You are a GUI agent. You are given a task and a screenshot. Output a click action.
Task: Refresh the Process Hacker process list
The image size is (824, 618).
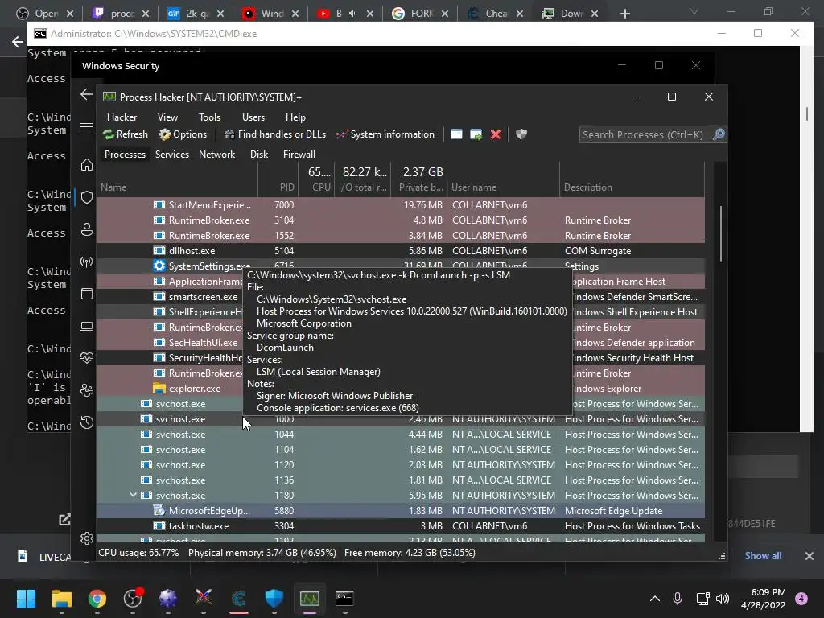click(126, 134)
